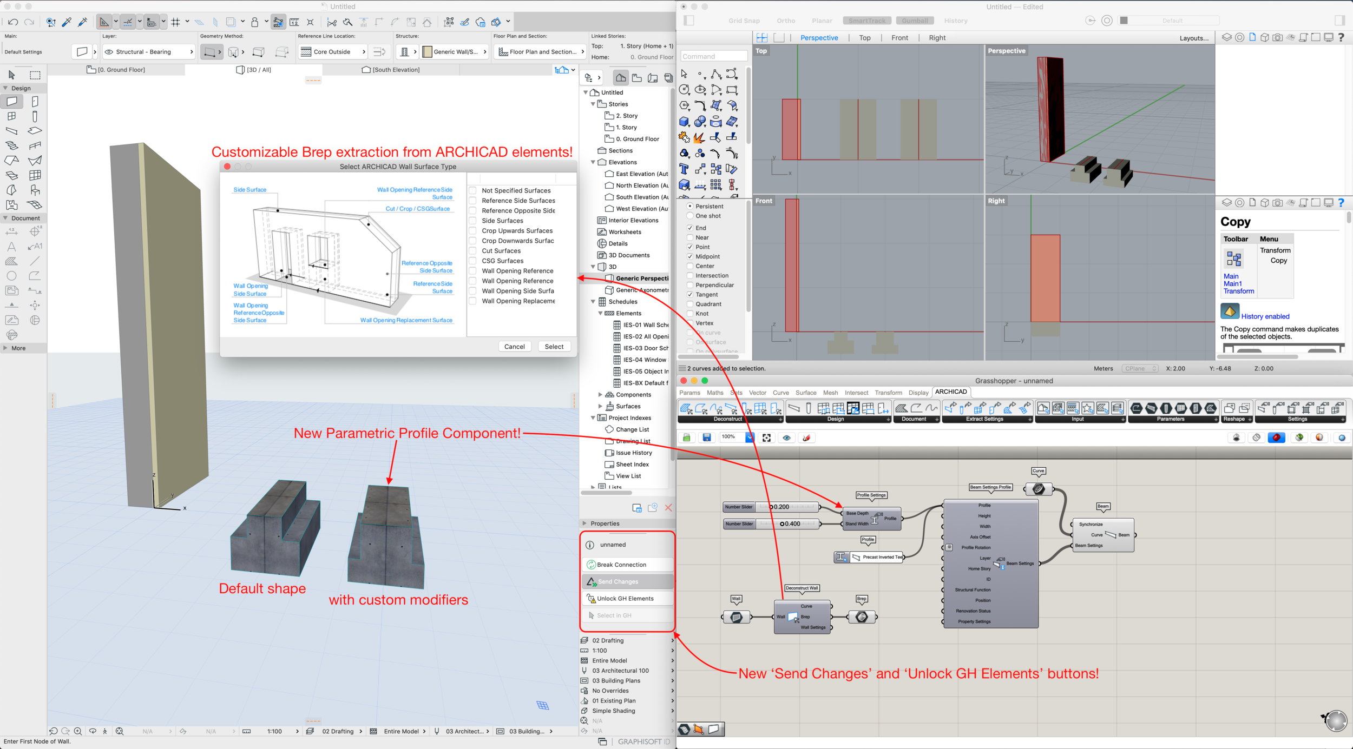Collapse the Schedules tree node

(x=593, y=302)
